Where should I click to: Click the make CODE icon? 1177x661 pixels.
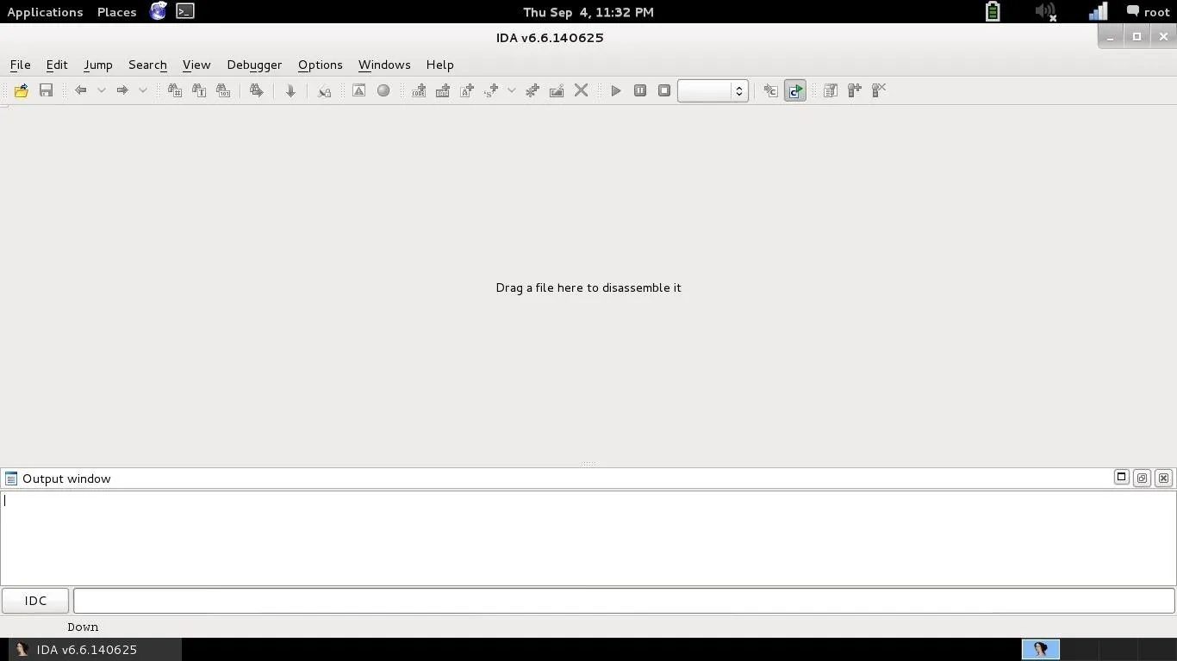419,90
